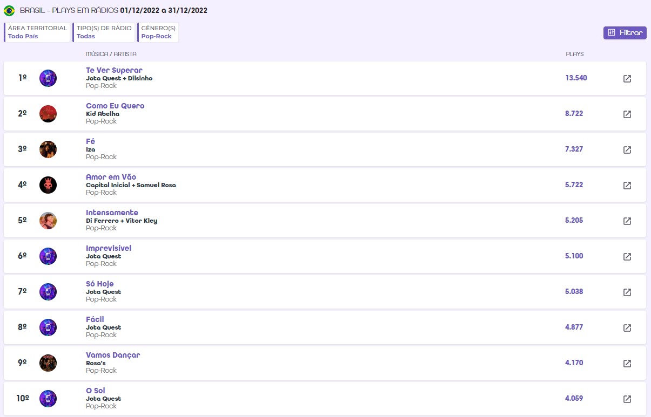Open the song Como Eu Quero
Screen dimensions: 651x417
[x=115, y=106]
